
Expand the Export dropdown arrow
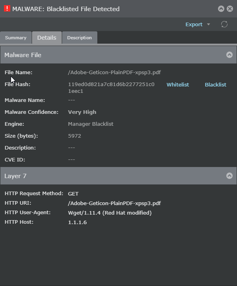point(209,24)
